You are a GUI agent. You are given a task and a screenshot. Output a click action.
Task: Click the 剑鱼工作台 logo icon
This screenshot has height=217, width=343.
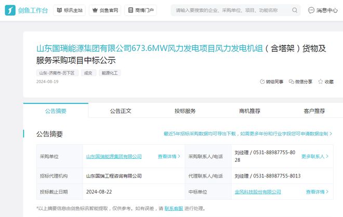click(10, 10)
